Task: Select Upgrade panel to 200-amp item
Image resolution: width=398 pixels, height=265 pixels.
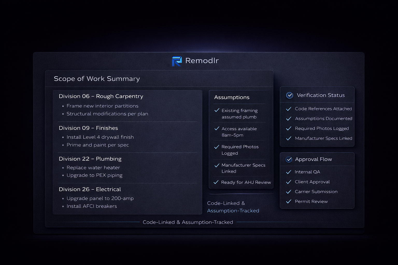Action: (100, 198)
